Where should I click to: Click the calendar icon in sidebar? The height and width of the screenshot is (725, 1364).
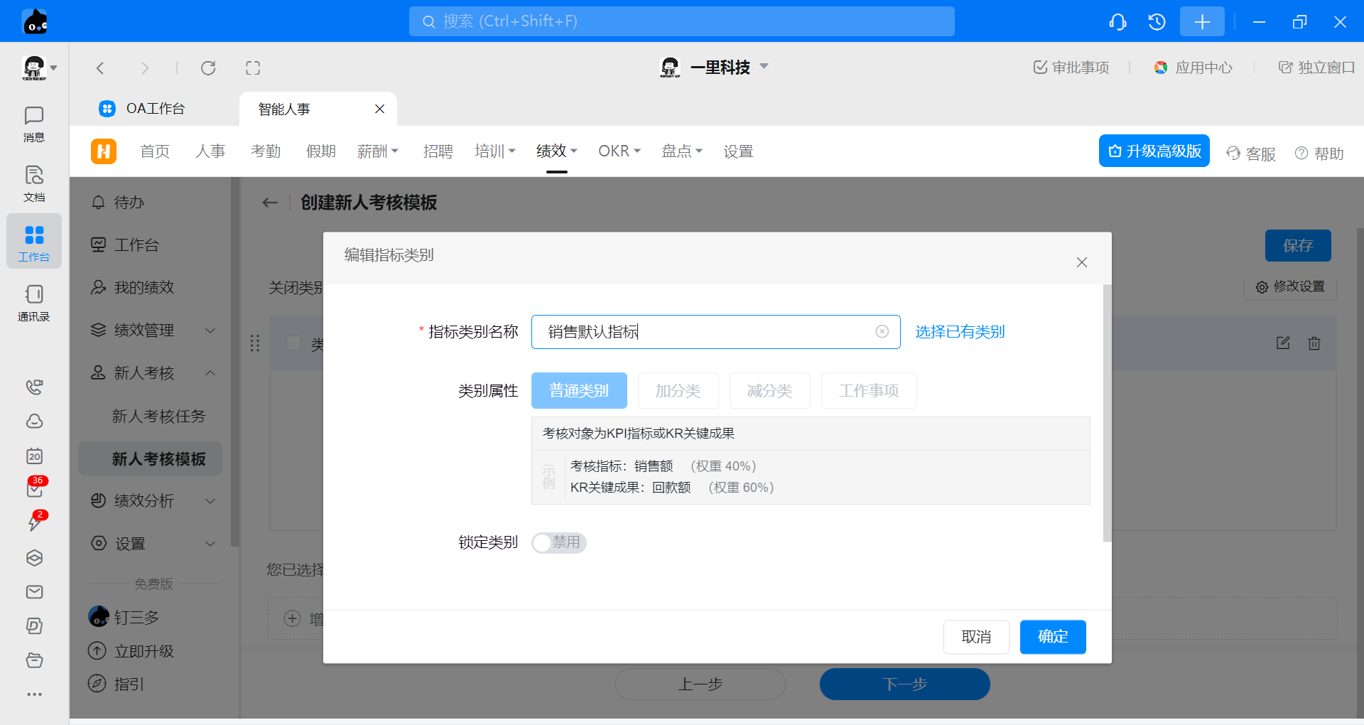34,456
